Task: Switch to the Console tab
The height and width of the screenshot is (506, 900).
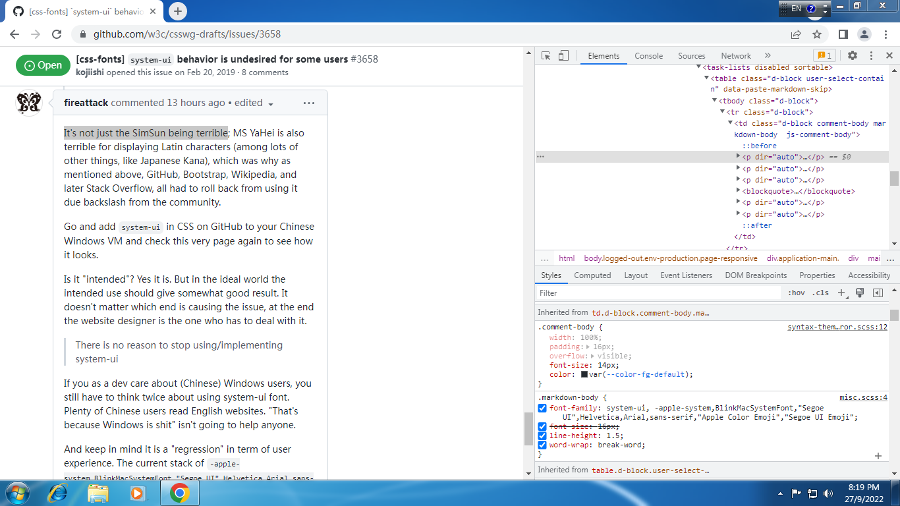Action: point(649,56)
